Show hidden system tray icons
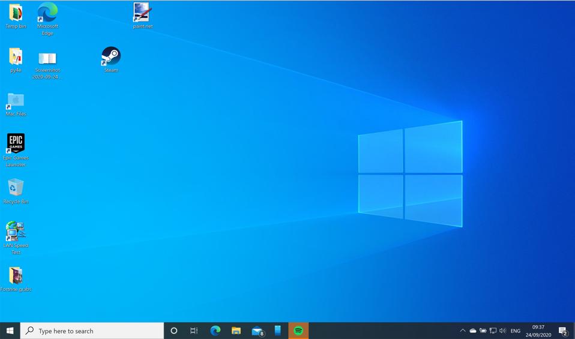575x339 pixels. point(462,331)
